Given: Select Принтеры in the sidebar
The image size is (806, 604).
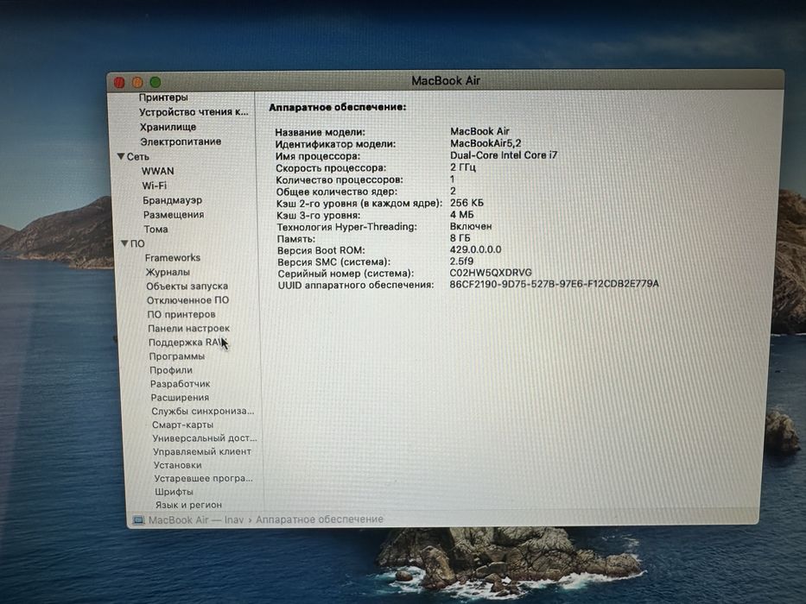Looking at the screenshot, I should tap(163, 97).
